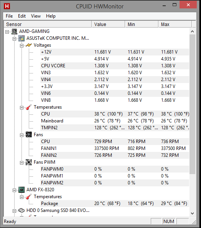Select the CPU VCORE voltage row
The width and height of the screenshot is (201, 228).
click(x=115, y=66)
